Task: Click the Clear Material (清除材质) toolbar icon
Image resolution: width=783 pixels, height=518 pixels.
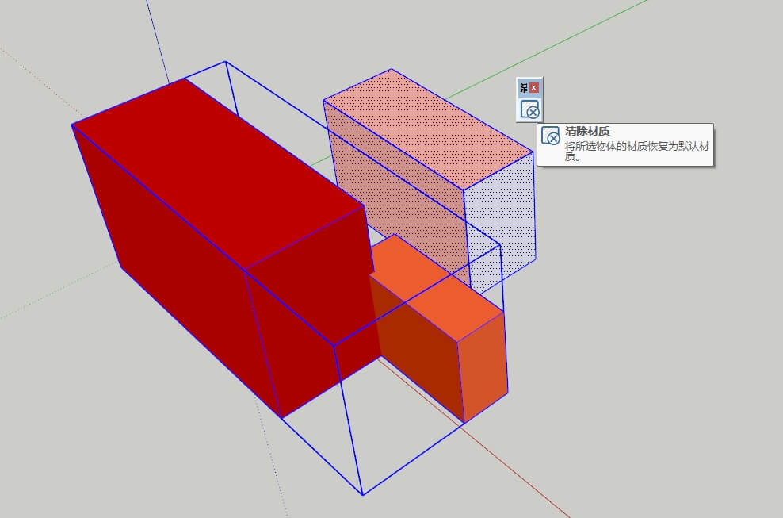Action: pos(529,109)
